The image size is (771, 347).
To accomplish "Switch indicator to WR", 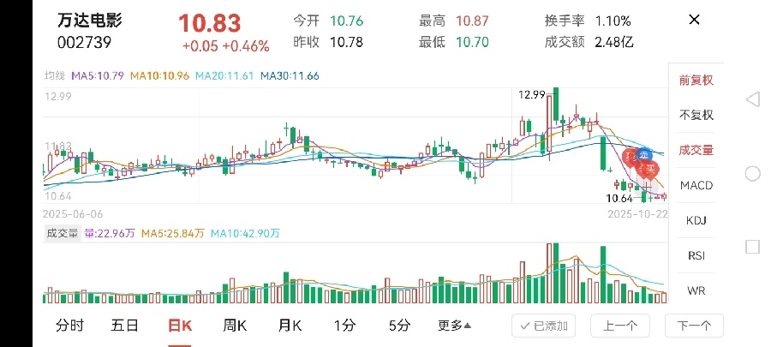I will click(x=696, y=290).
